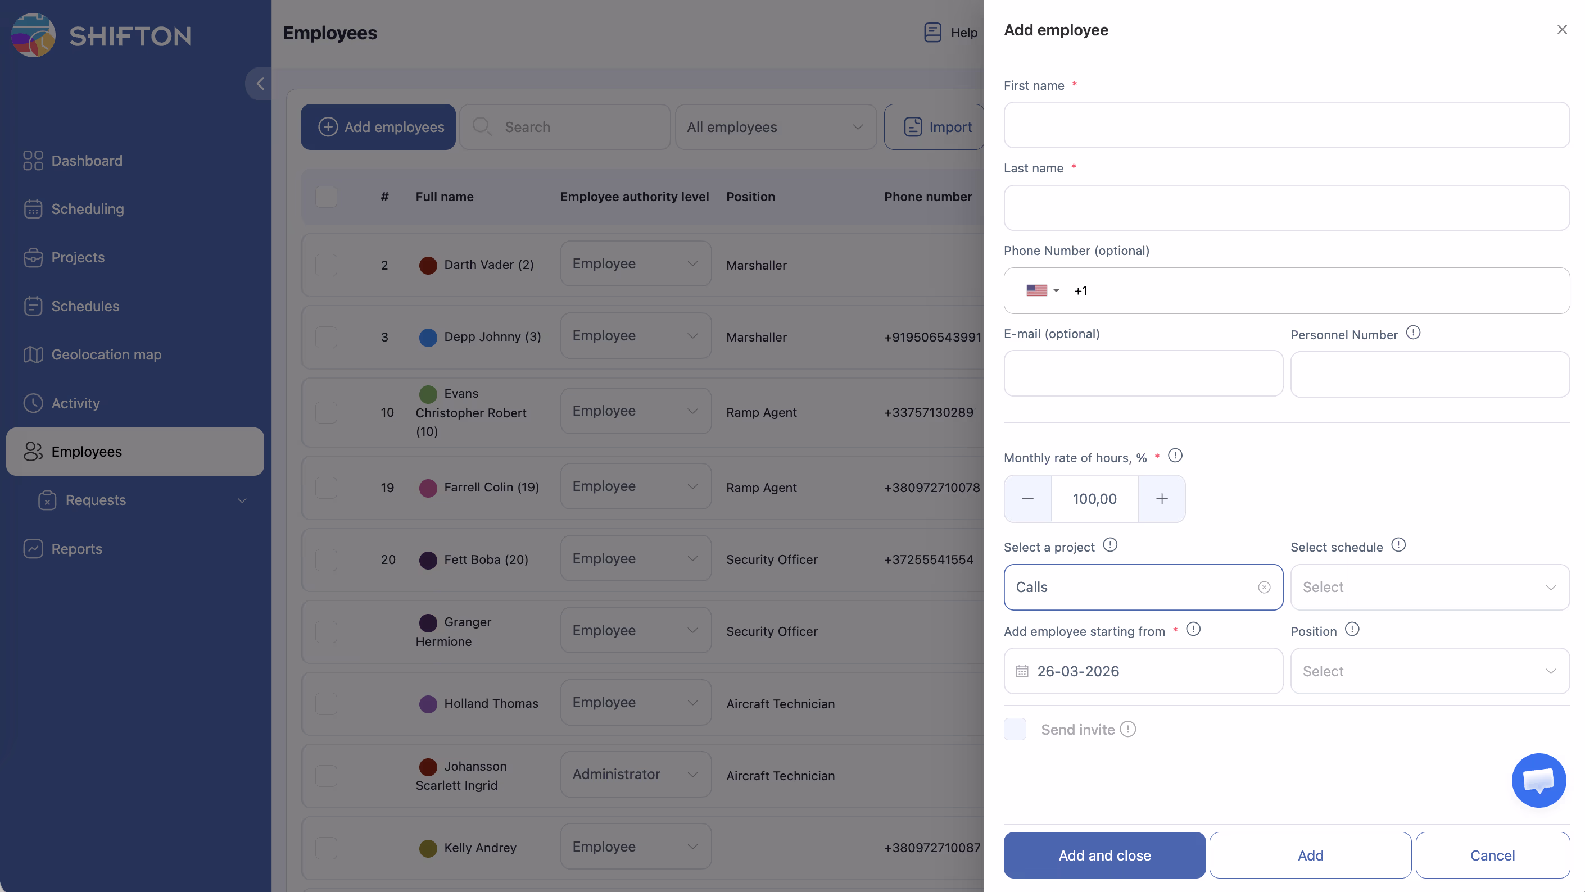The width and height of the screenshot is (1585, 892).
Task: Enable the Send invite checkbox
Action: (x=1015, y=729)
